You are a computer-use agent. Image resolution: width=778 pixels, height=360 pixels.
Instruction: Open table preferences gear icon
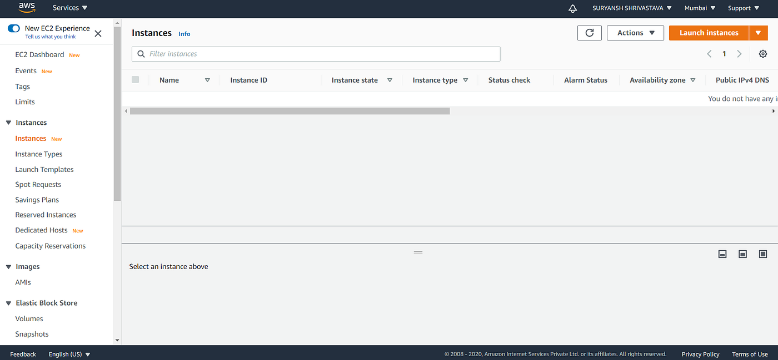click(763, 54)
